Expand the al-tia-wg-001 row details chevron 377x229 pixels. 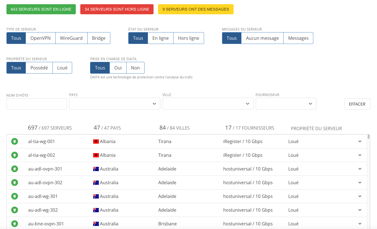[x=360, y=141]
